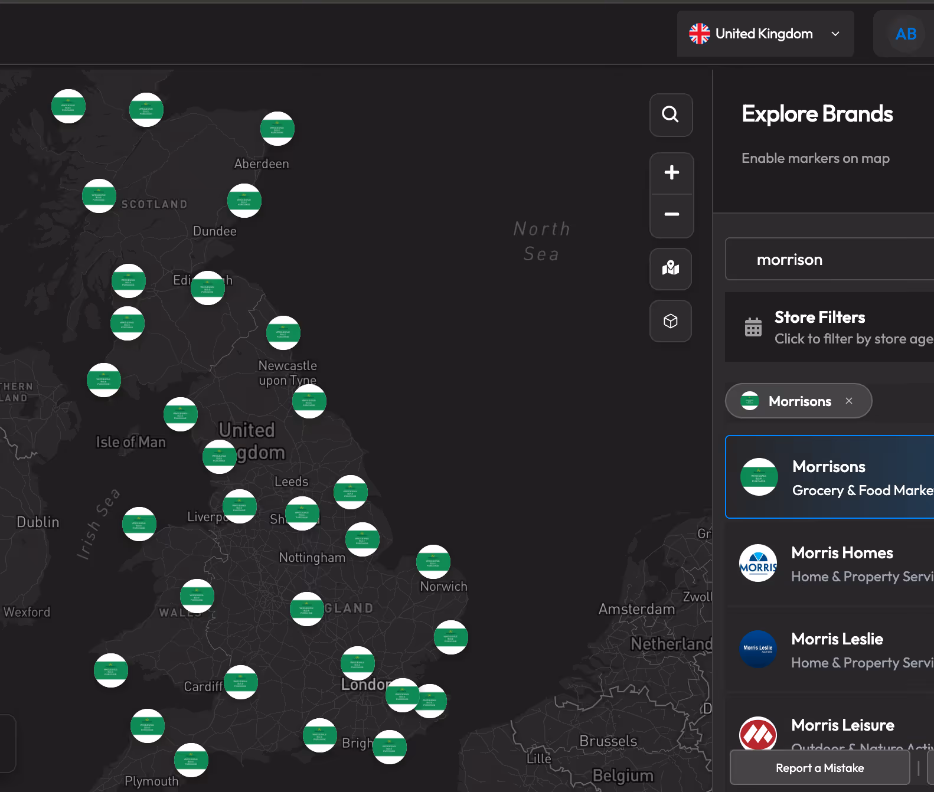Toggle the 3D cube view button
934x792 pixels.
pyautogui.click(x=671, y=321)
